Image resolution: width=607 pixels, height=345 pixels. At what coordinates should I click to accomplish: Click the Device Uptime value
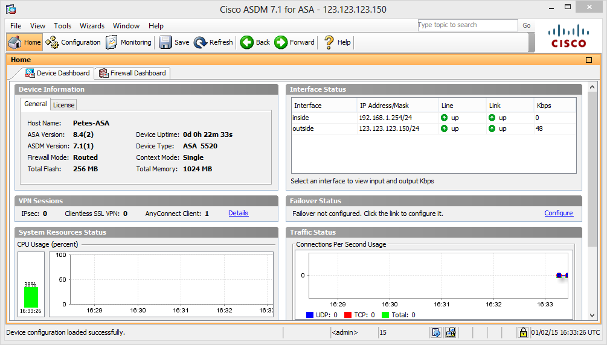tap(208, 135)
